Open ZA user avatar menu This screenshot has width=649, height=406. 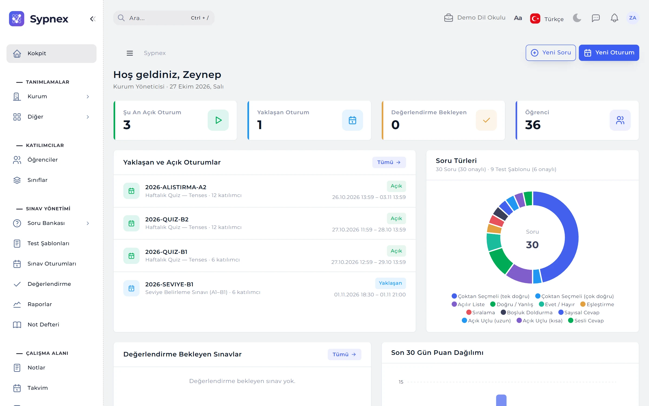(x=633, y=18)
